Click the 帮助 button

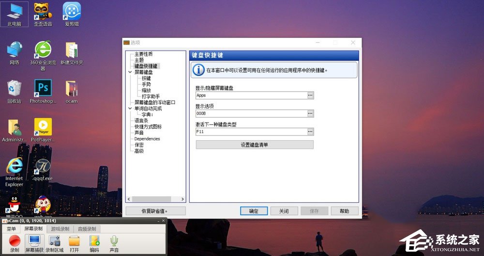click(x=345, y=211)
